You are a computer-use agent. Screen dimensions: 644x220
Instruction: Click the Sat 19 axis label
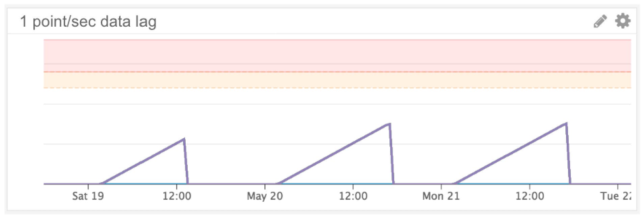point(88,195)
